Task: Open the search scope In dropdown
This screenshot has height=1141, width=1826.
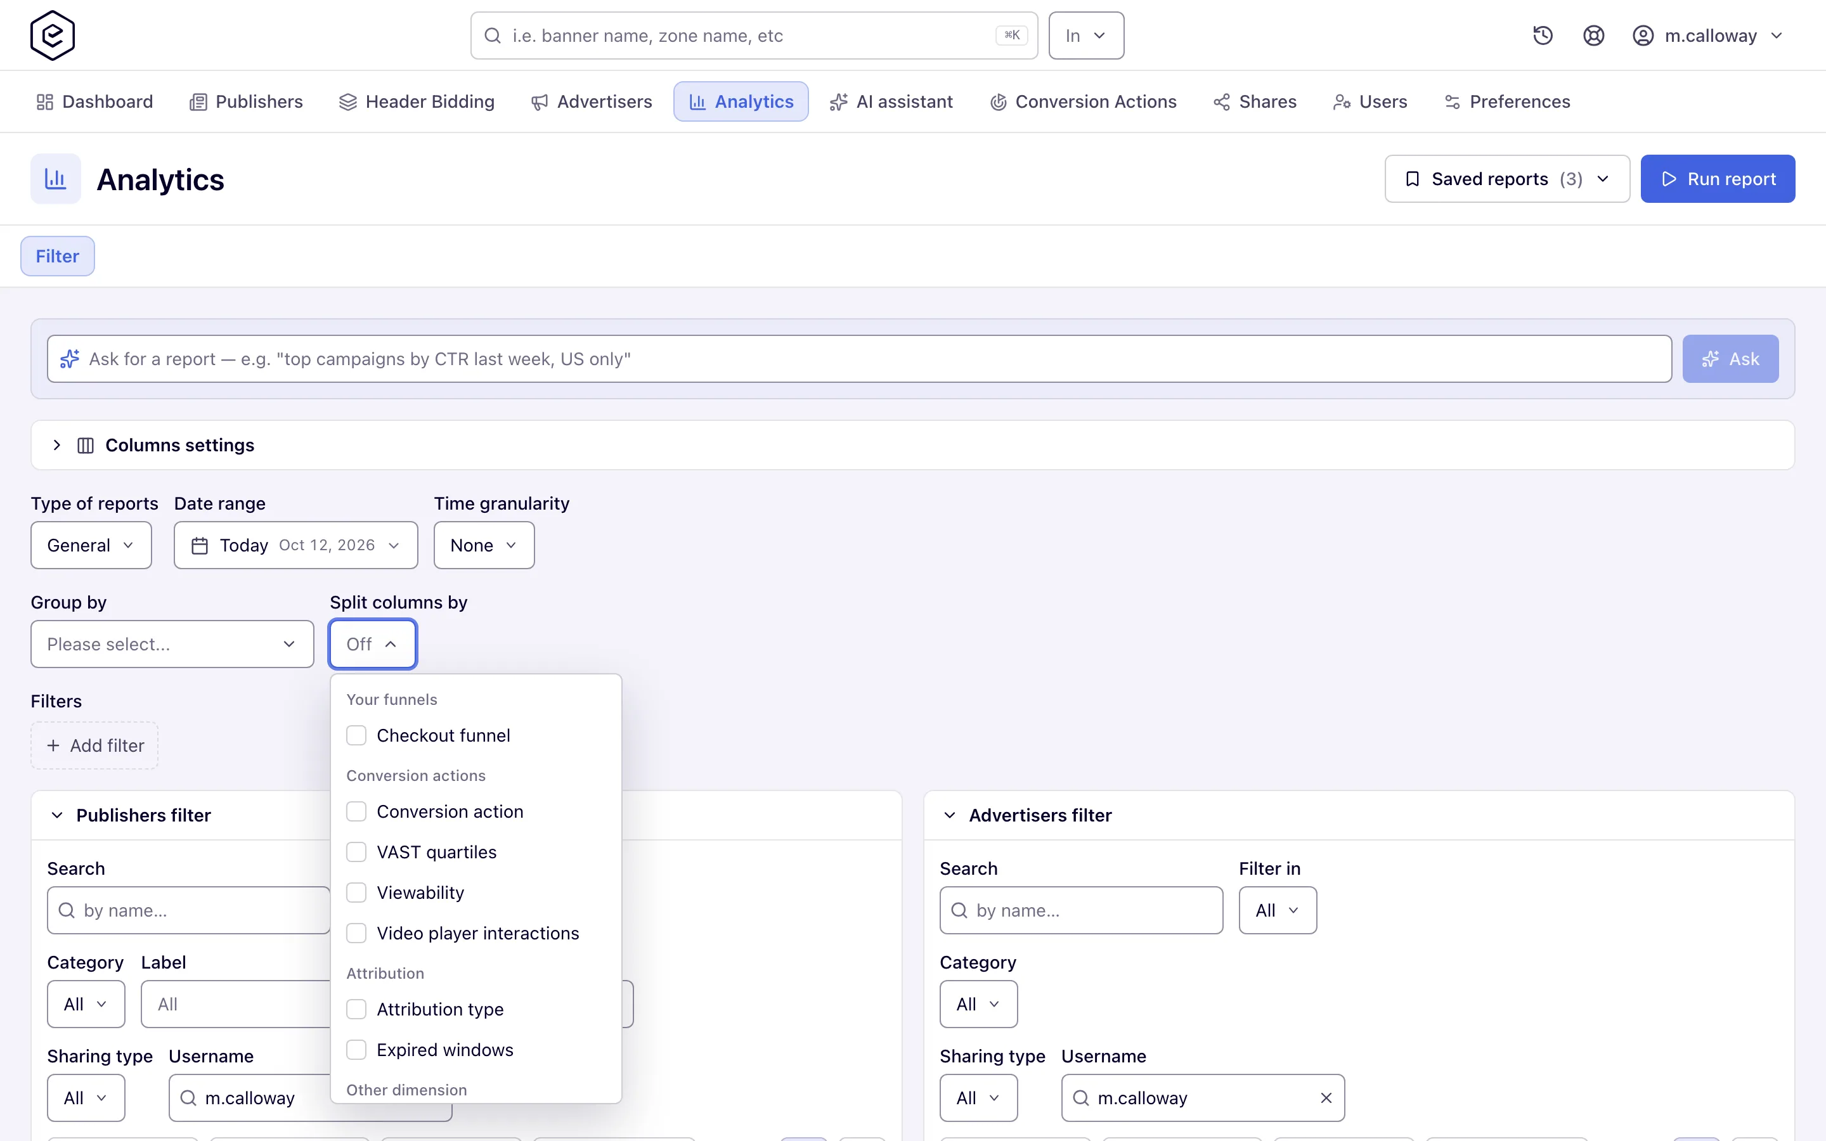Action: (1086, 35)
